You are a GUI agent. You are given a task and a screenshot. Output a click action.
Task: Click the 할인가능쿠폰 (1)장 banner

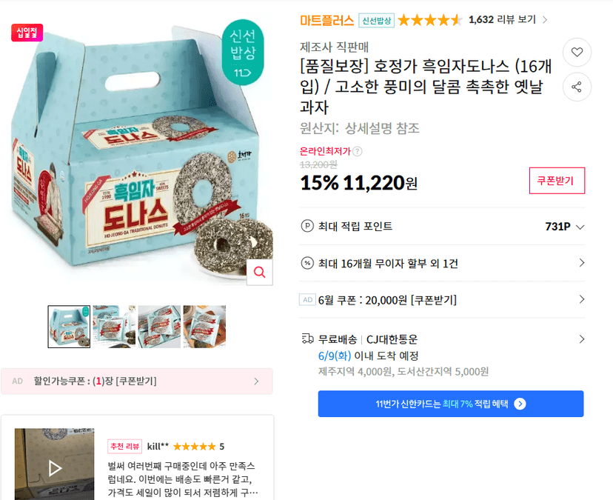click(x=137, y=381)
